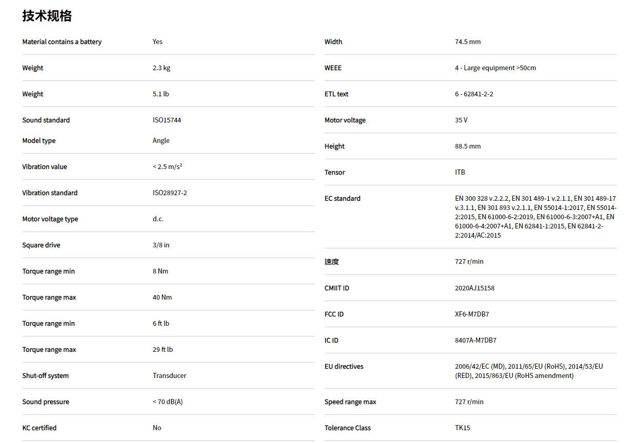Click the EC standard label

pyautogui.click(x=342, y=199)
